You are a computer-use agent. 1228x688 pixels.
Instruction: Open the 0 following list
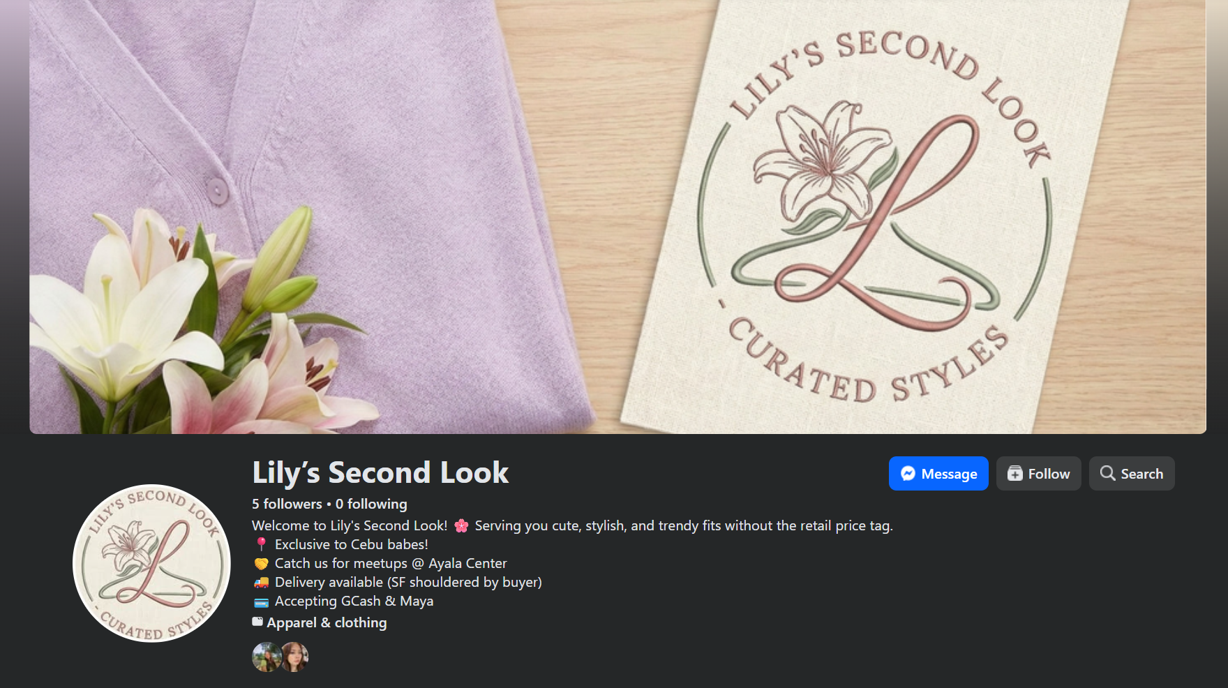[x=371, y=504]
